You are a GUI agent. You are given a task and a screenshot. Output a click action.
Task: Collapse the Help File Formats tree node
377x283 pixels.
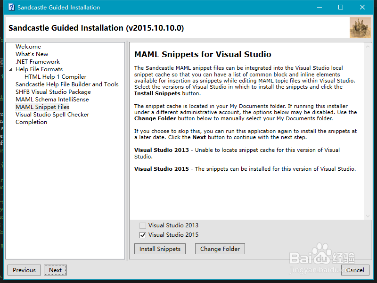pyautogui.click(x=10, y=69)
